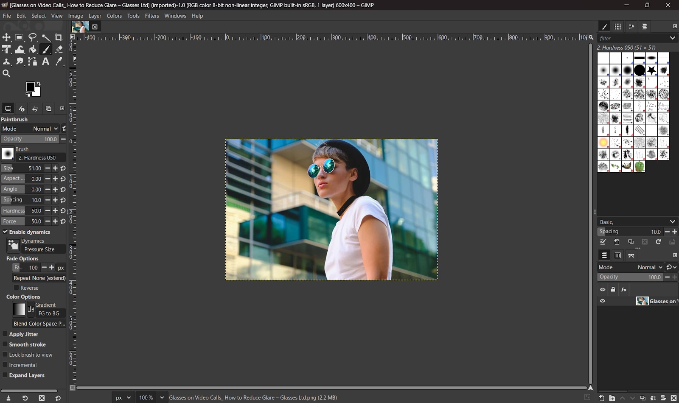This screenshot has width=679, height=403.
Task: Open the Colors menu
Action: pyautogui.click(x=114, y=16)
